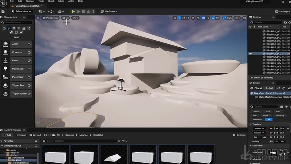Image resolution: width=291 pixels, height=164 pixels.
Task: Click the Stop button in the play controls
Action: pos(83,12)
